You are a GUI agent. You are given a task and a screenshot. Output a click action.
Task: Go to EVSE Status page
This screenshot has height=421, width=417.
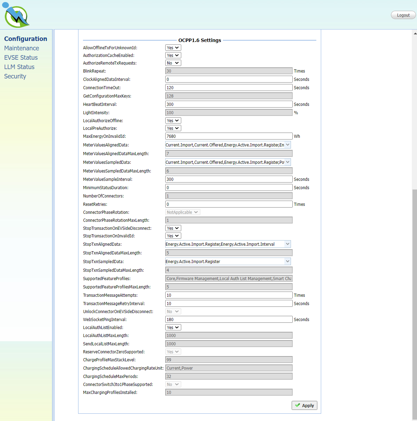point(21,58)
